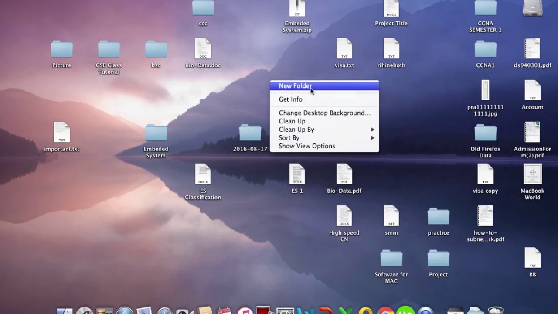The image size is (558, 314).
Task: Select the Old Firefox Data folder
Action: click(486, 133)
